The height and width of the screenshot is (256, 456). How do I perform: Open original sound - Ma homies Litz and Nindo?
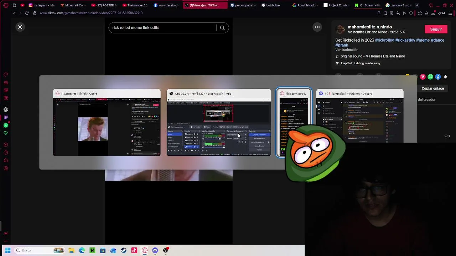pyautogui.click(x=373, y=56)
